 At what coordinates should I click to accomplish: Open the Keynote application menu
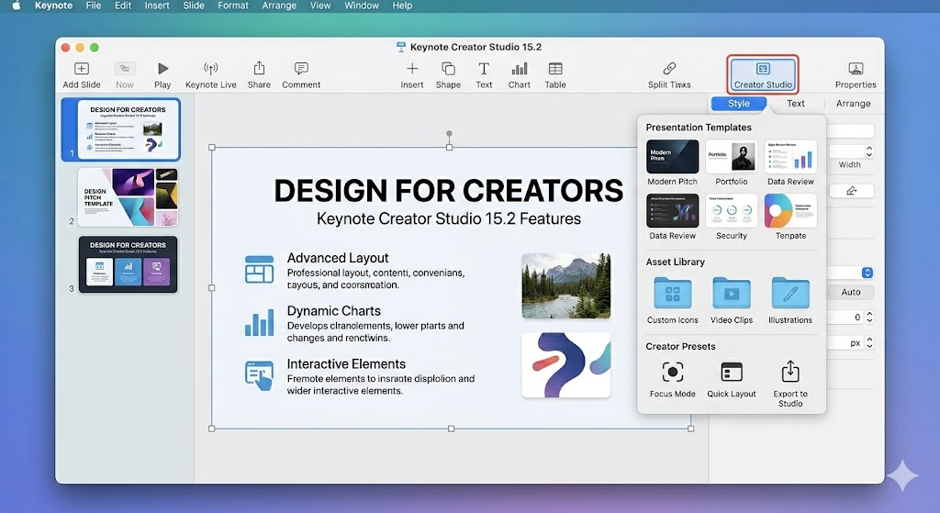click(x=53, y=6)
